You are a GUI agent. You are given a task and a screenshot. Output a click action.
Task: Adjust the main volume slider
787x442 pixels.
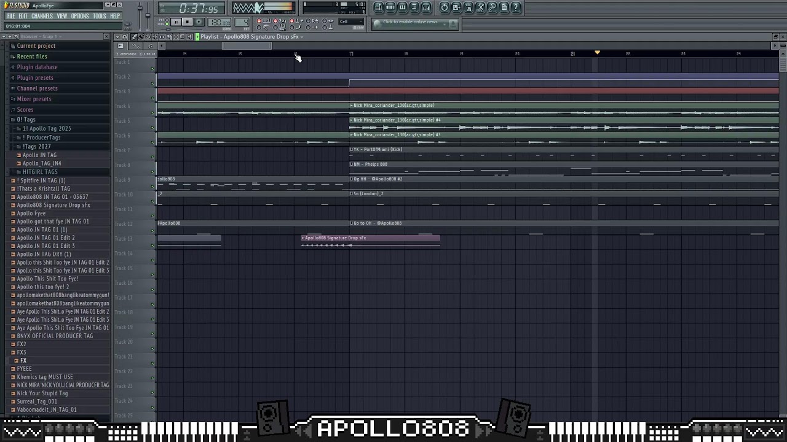[140, 7]
